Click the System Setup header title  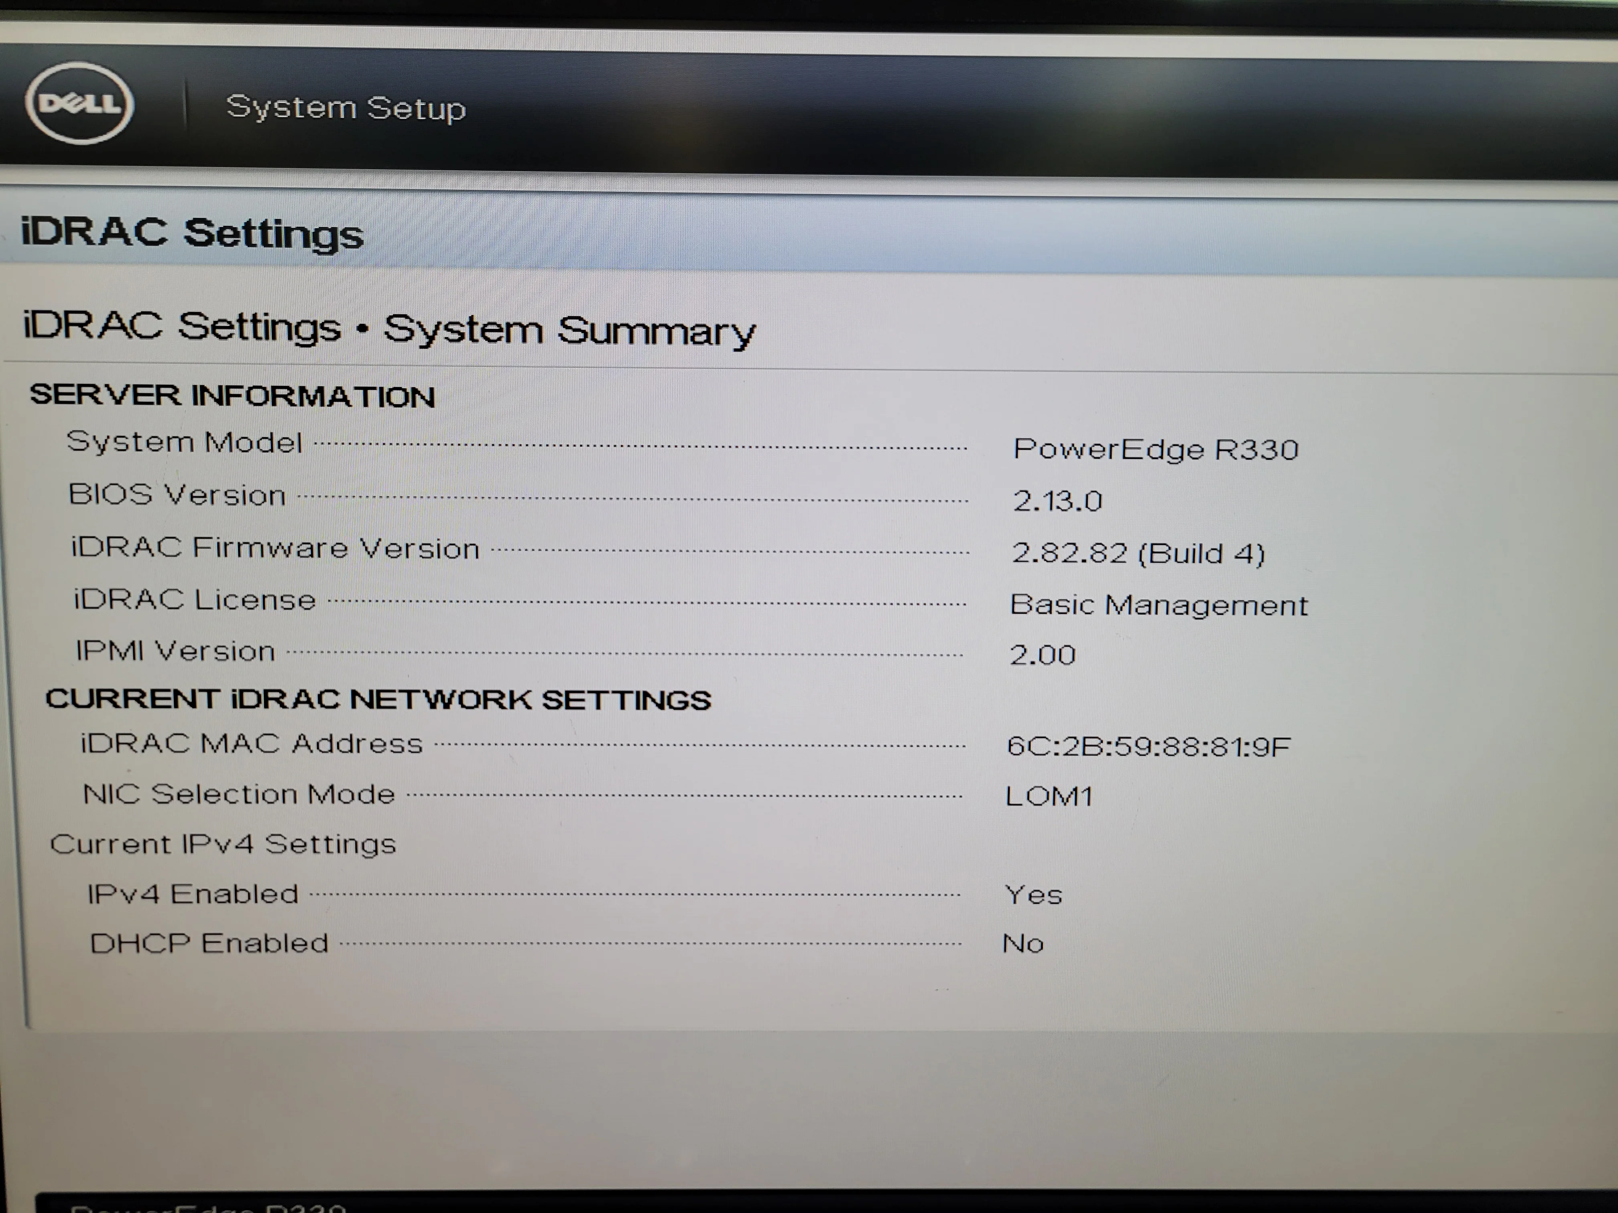click(346, 108)
